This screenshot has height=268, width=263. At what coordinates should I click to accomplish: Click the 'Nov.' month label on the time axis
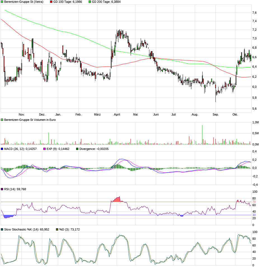(x=22, y=114)
